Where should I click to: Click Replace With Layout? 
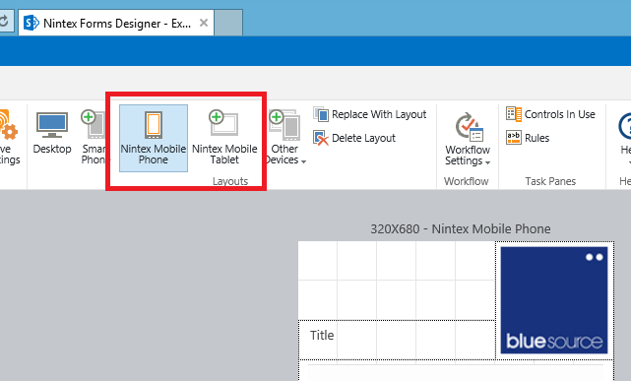tap(370, 114)
